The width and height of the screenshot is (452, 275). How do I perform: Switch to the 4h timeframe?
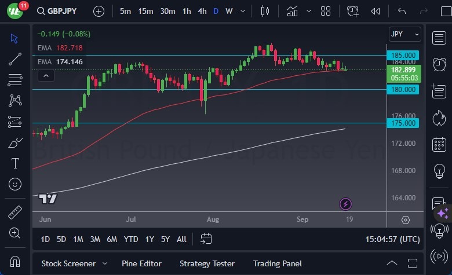[202, 11]
